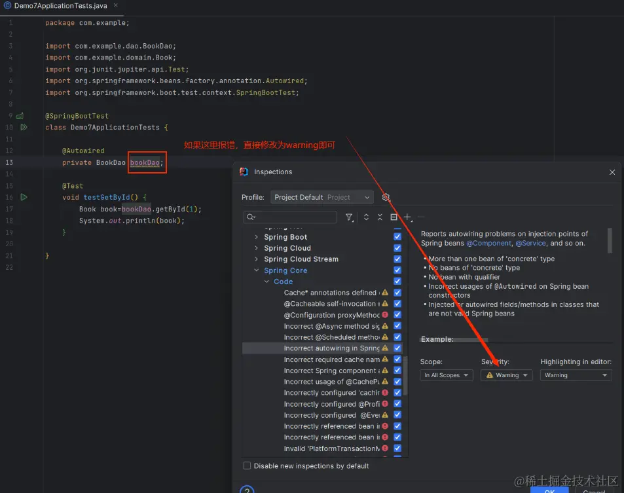Close the Inspections dialog
Image resolution: width=624 pixels, height=493 pixels.
(x=612, y=172)
